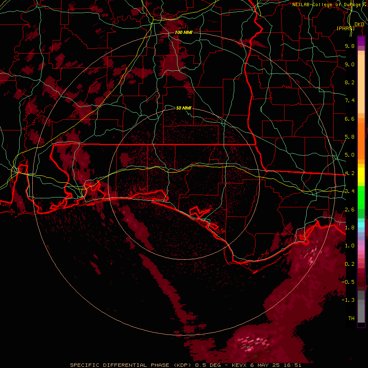This screenshot has height=368, width=368.
Task: Select the 5.0 legend value
Action: 350,155
